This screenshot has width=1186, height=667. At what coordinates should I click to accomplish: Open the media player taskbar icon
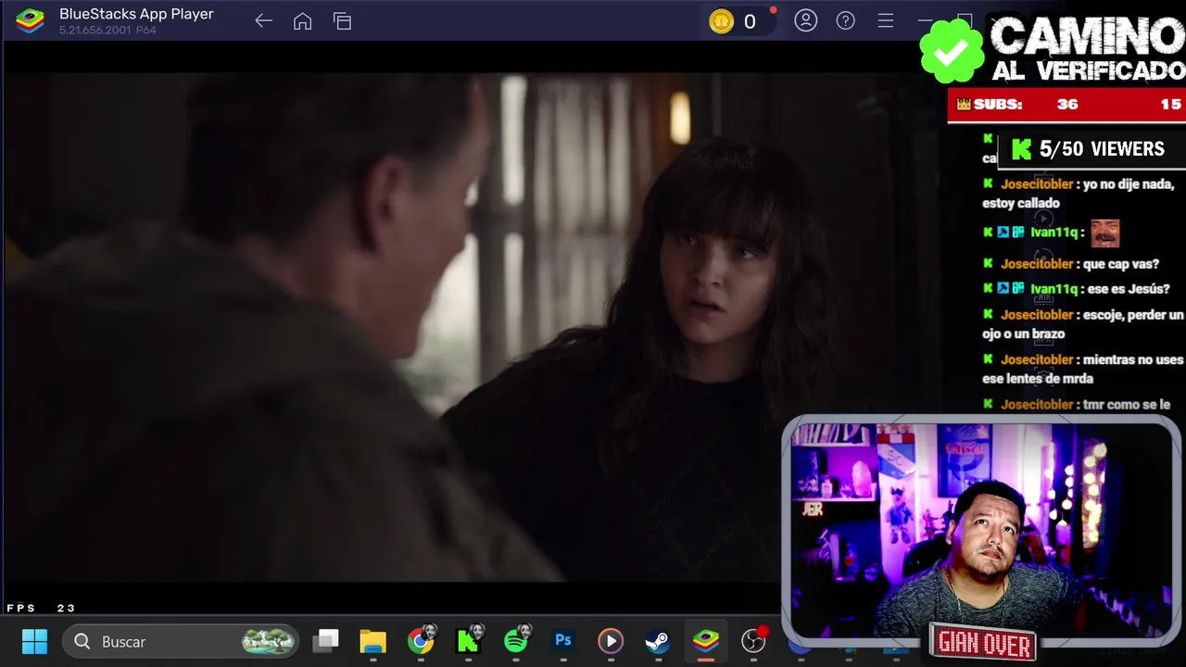pyautogui.click(x=611, y=641)
